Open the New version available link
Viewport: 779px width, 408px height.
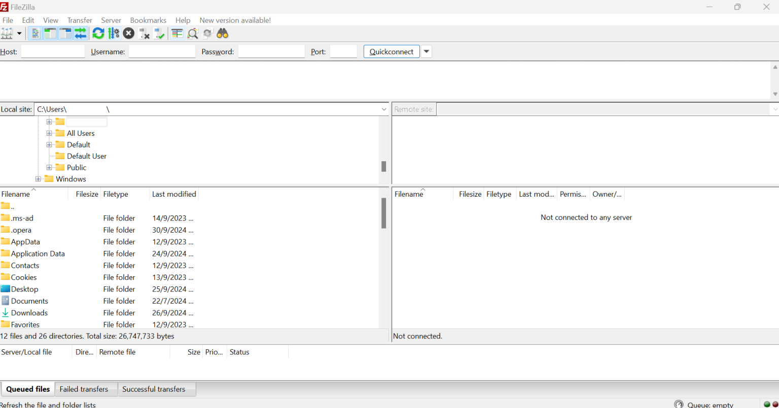click(235, 20)
